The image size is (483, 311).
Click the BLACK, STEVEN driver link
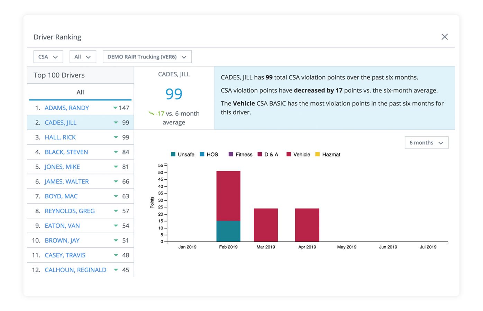[66, 152]
